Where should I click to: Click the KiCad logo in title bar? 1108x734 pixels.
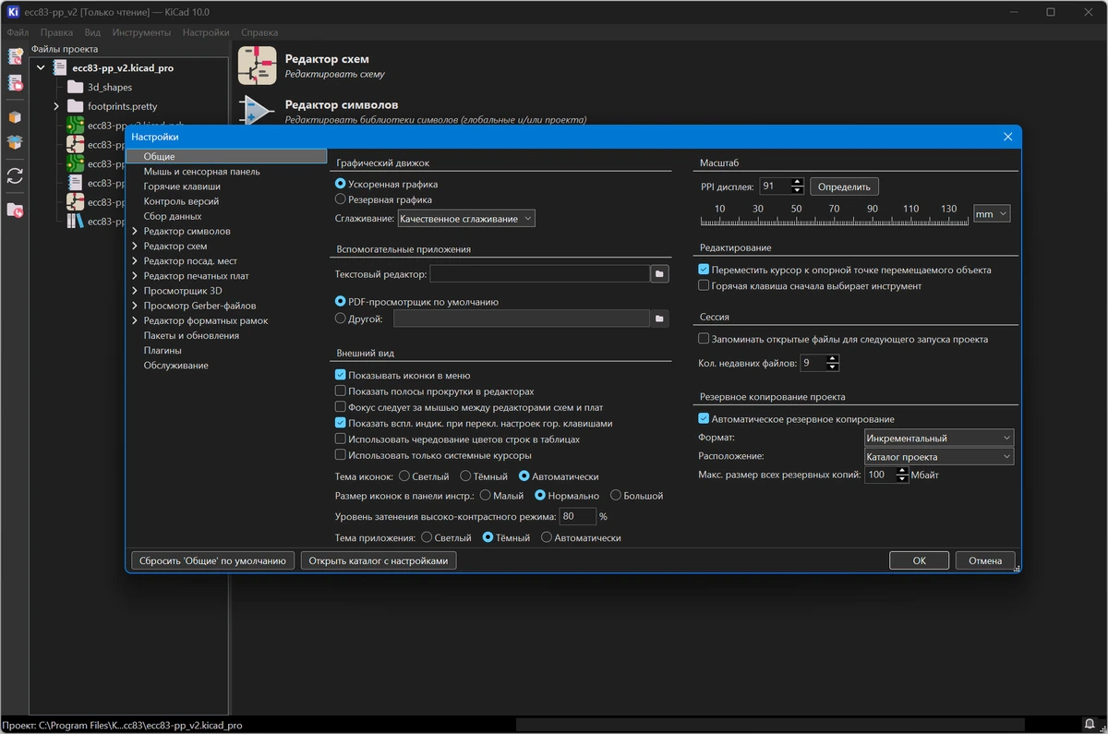13,12
